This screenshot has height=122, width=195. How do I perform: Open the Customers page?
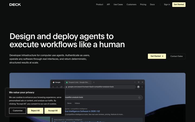tap(131, 5)
